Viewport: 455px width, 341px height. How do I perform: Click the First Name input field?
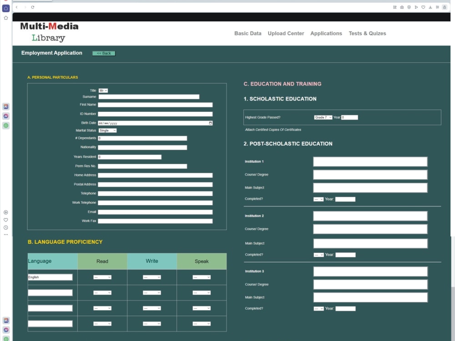155,105
